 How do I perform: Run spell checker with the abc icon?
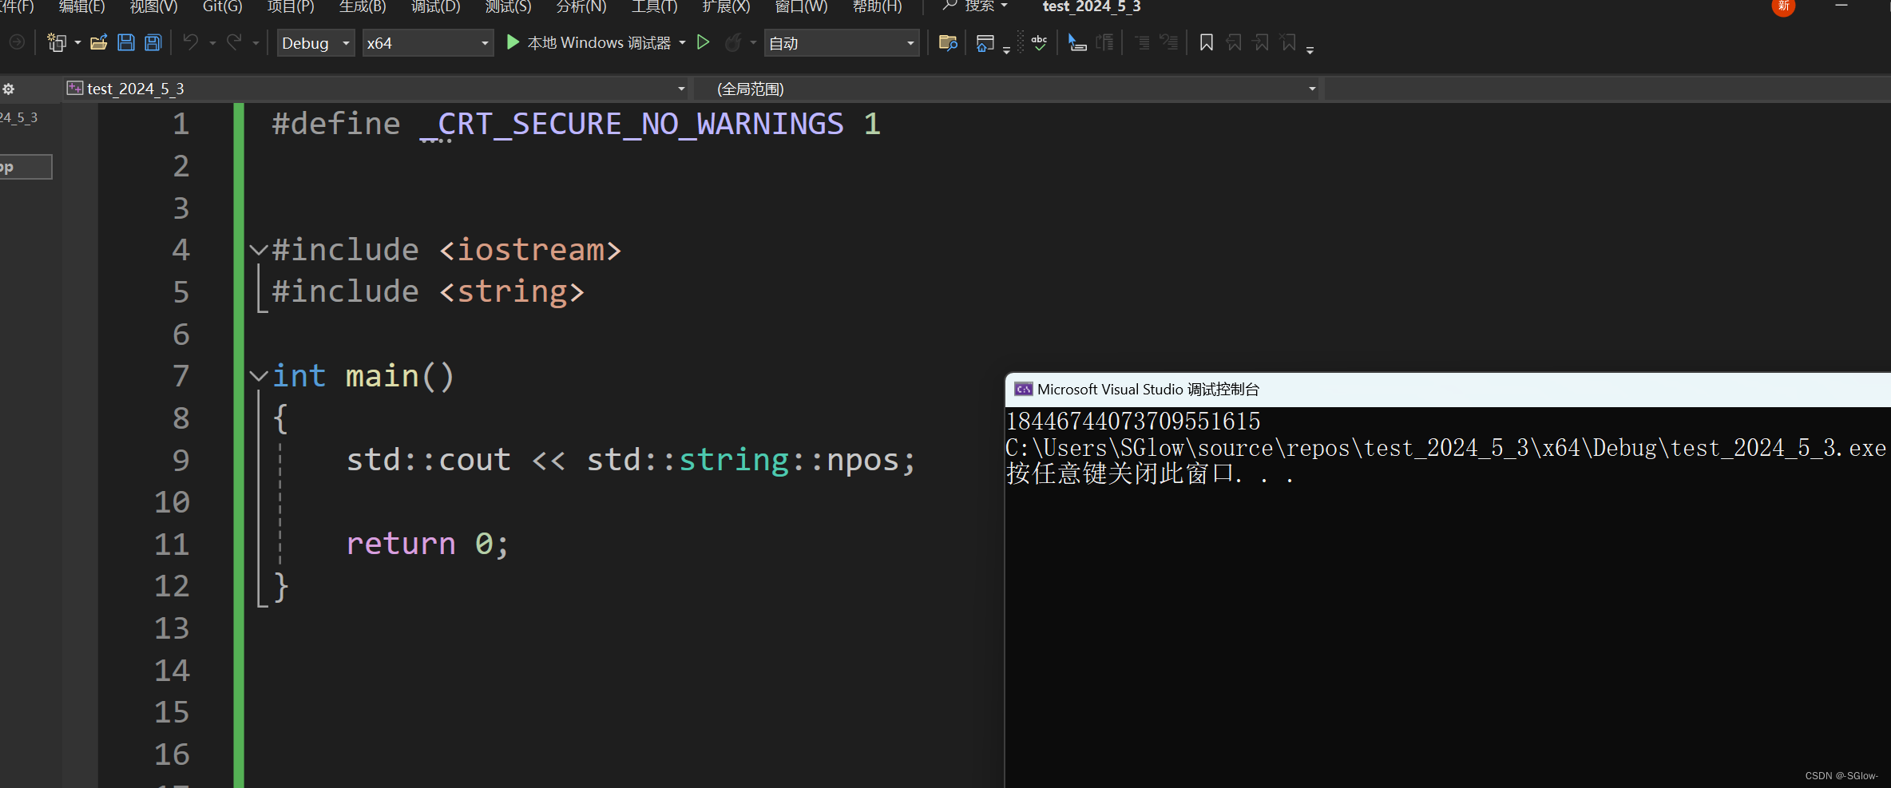(1039, 42)
